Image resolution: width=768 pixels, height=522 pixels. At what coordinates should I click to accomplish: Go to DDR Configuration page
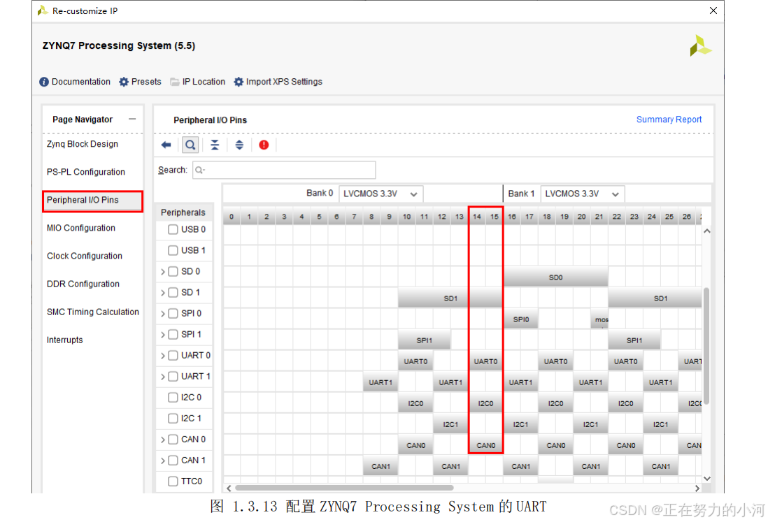pyautogui.click(x=83, y=284)
